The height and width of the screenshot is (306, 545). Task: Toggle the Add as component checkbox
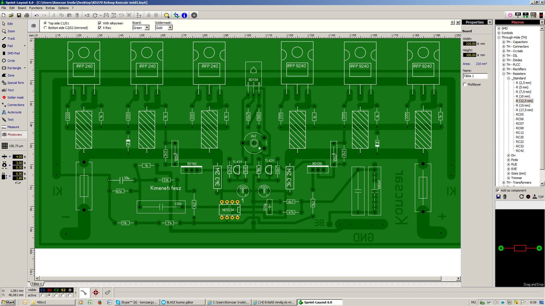pyautogui.click(x=498, y=190)
